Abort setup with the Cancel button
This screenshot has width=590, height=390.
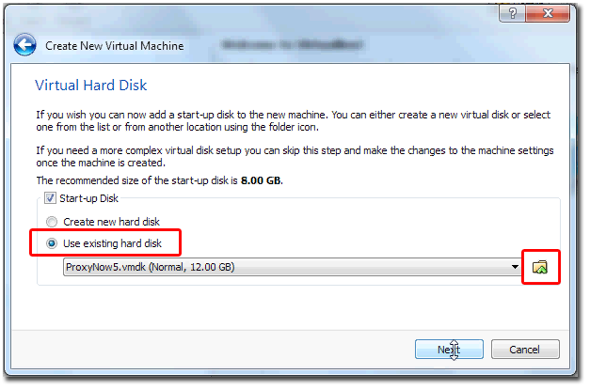coord(525,350)
